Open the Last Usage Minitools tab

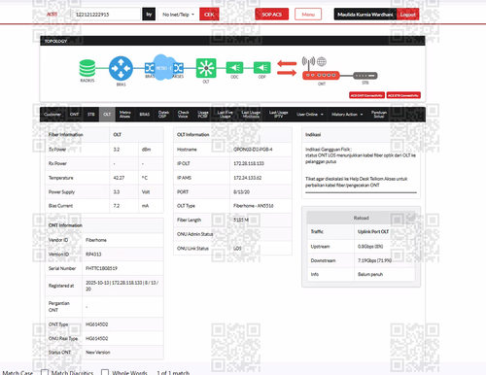click(251, 115)
